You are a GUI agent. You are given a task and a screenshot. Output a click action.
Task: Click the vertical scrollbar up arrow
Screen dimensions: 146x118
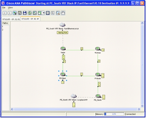[x=142, y=23]
